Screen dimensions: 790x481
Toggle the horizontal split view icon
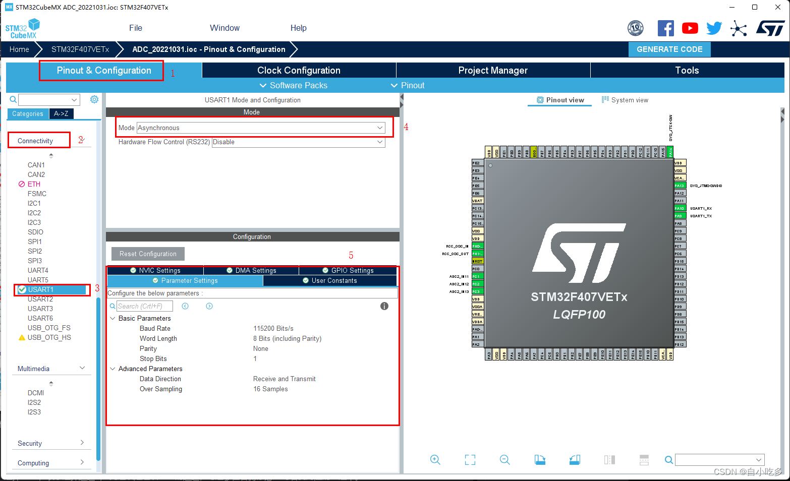click(x=644, y=459)
